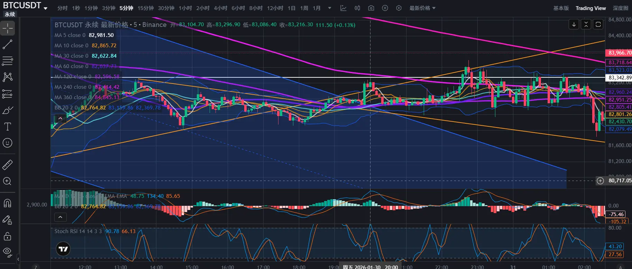Select the 1秒 interval

click(x=76, y=8)
